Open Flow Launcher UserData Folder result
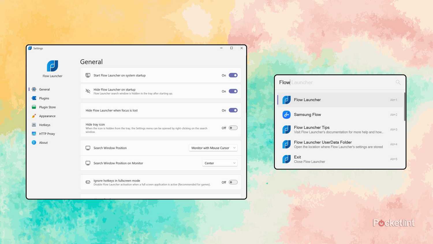This screenshot has width=433, height=244. [x=340, y=144]
